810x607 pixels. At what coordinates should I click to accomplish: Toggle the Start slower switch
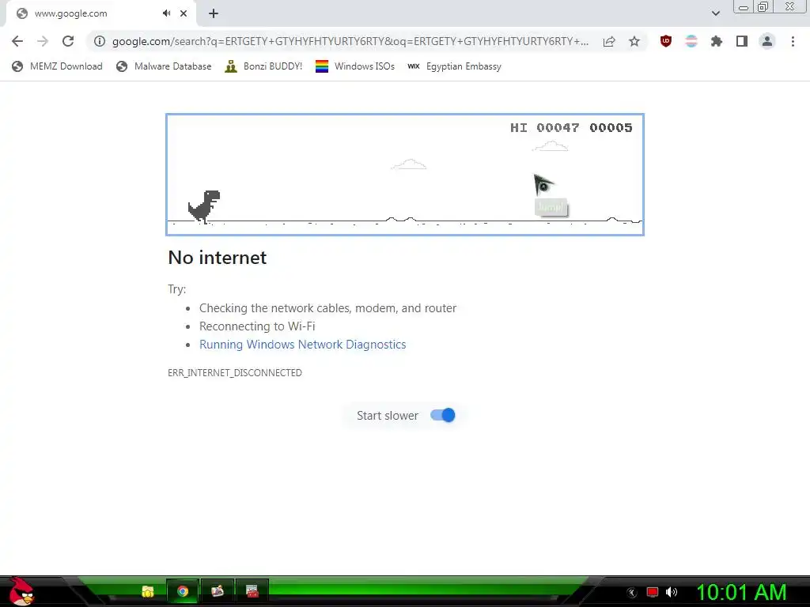point(443,415)
